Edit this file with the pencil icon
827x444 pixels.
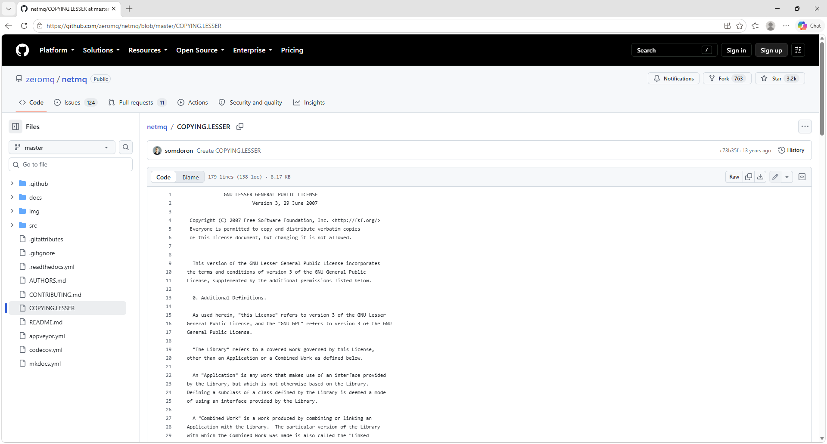coord(775,177)
